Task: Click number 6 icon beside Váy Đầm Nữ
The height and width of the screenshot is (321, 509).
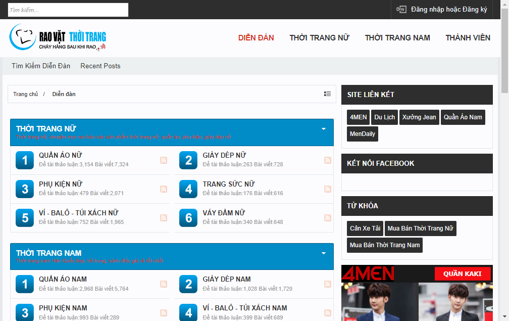Action: [x=188, y=218]
